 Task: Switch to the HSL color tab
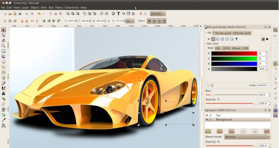point(218,48)
